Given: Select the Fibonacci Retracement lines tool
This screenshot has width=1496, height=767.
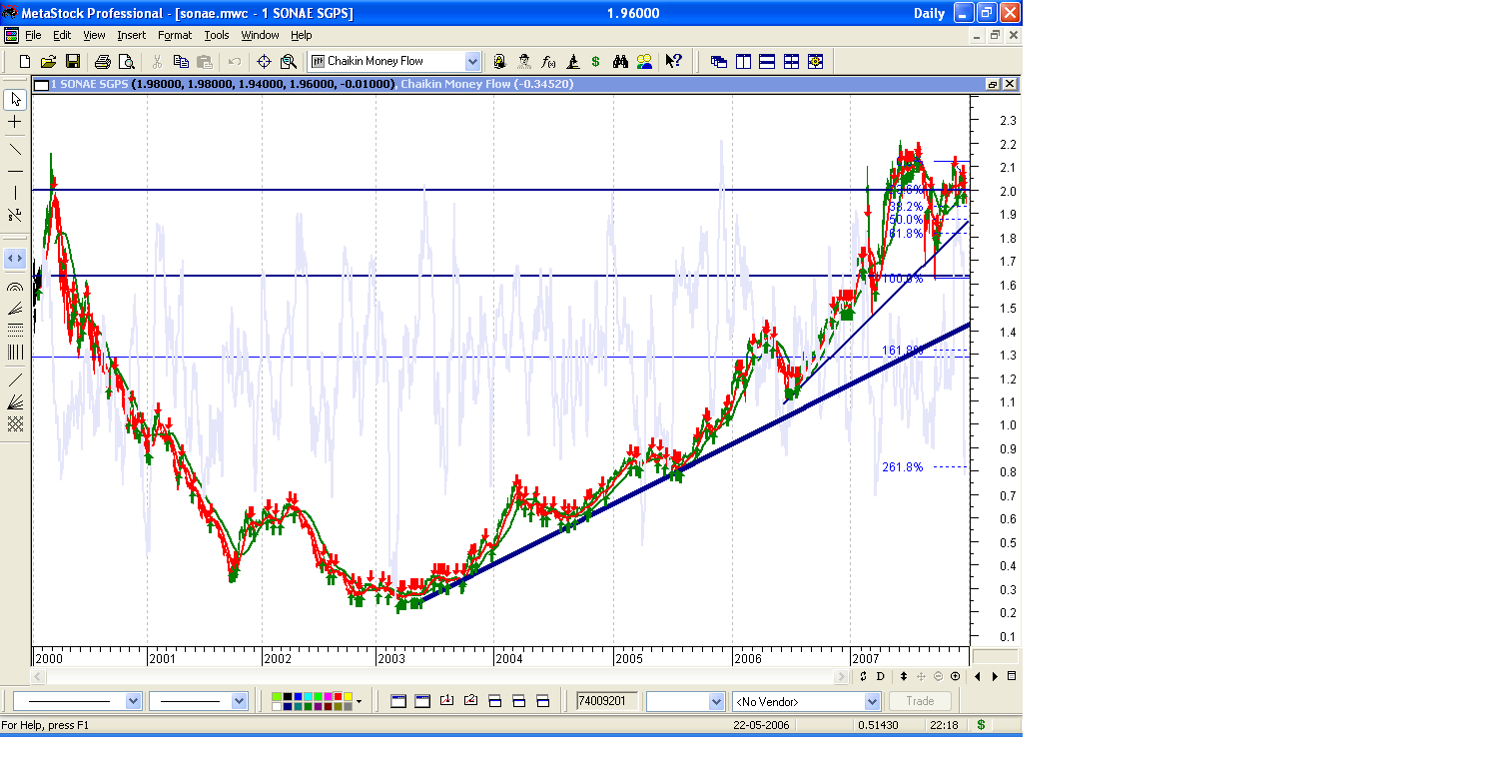Looking at the screenshot, I should [15, 330].
